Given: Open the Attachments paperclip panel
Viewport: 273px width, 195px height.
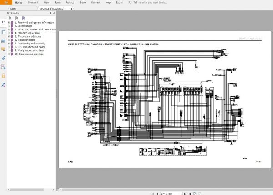Looking at the screenshot, I should tap(4, 58).
